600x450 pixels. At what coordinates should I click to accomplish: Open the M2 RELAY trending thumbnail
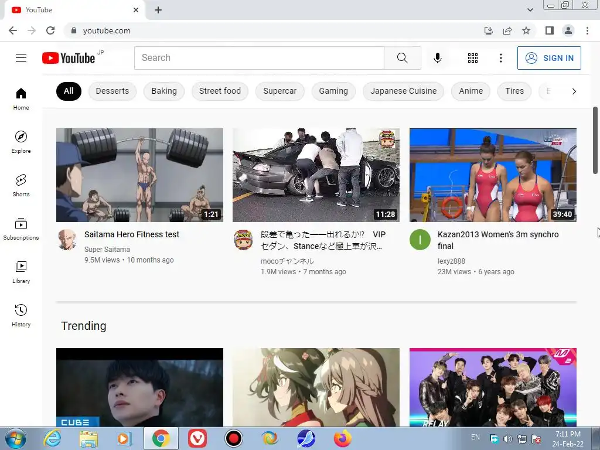tap(493, 387)
